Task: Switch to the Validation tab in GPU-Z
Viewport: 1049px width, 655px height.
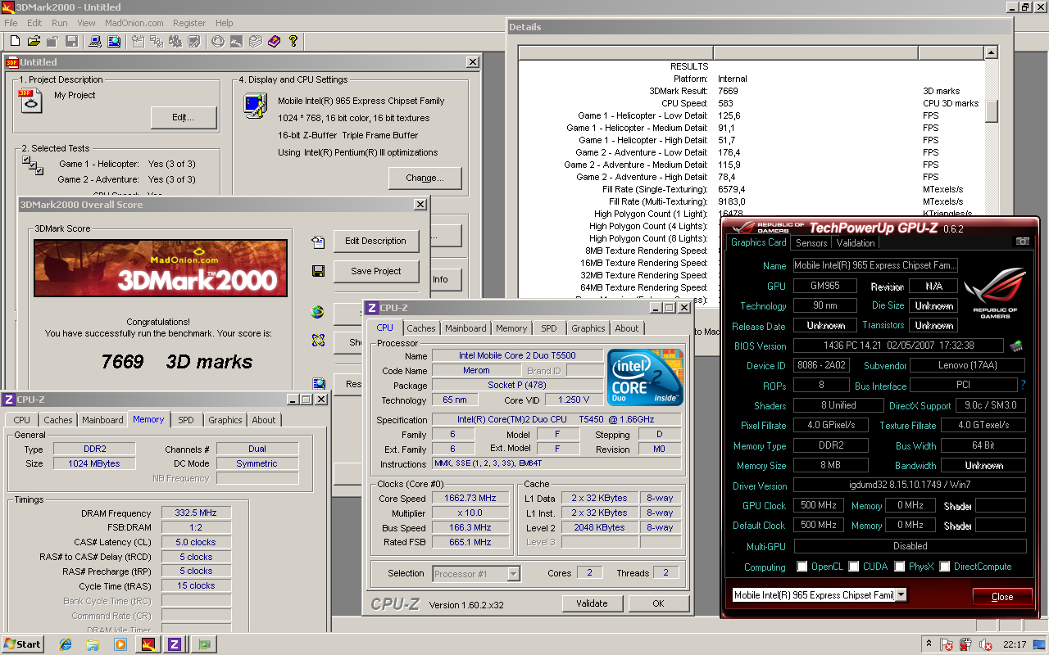Action: pos(855,242)
